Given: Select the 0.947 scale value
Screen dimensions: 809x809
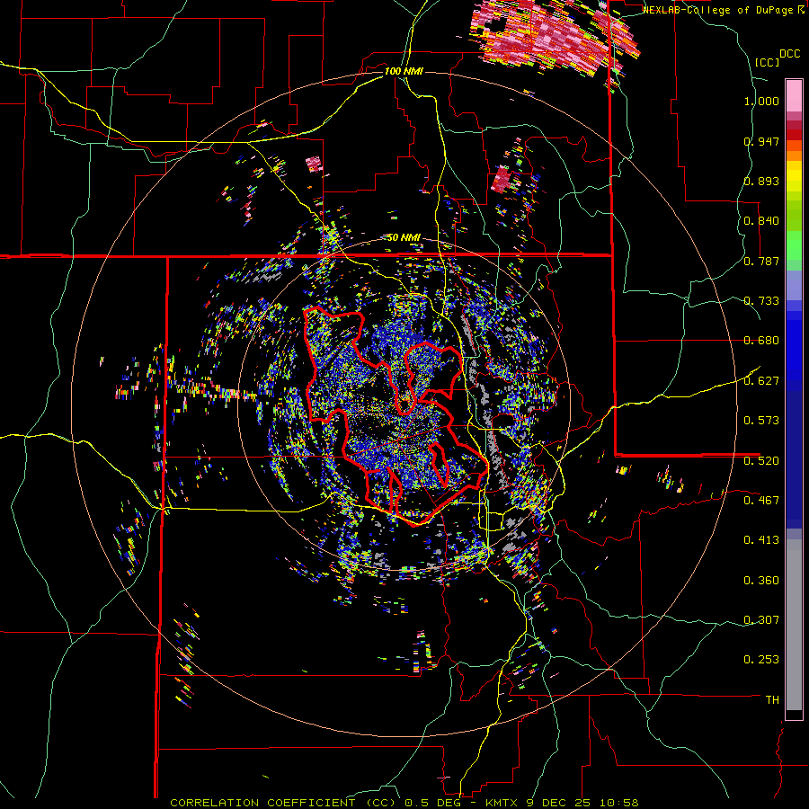Looking at the screenshot, I should [761, 141].
